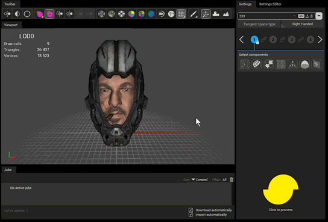Image resolution: width=328 pixels, height=222 pixels.
Task: Click the yellow process button
Action: pos(280,190)
